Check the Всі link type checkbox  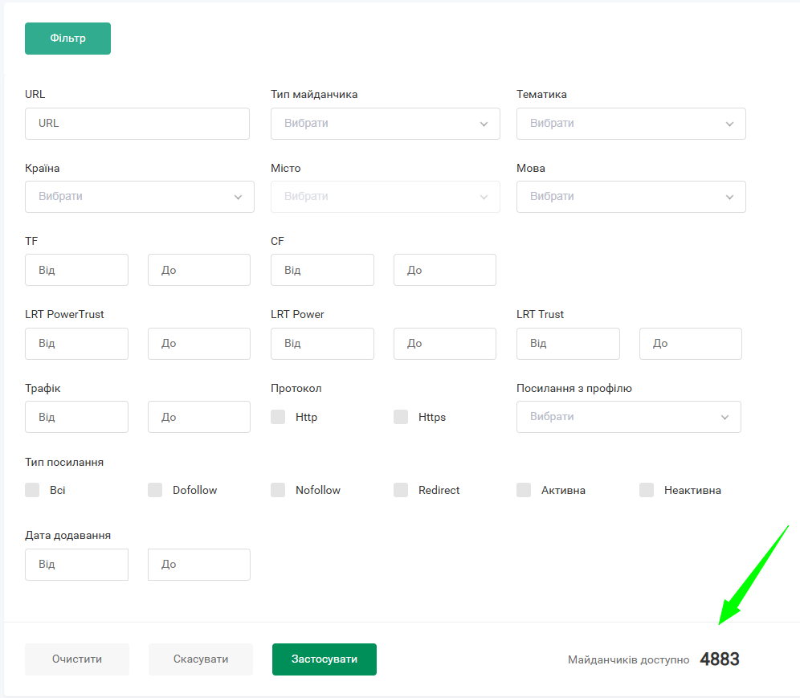point(33,490)
